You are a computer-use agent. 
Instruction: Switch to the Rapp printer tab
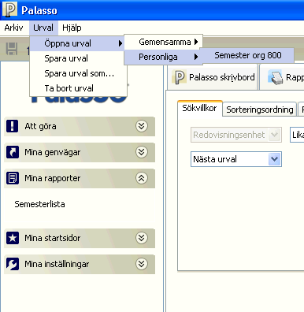point(283,78)
